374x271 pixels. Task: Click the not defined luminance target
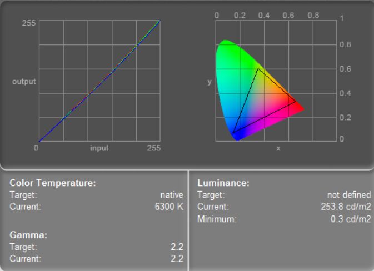click(349, 195)
